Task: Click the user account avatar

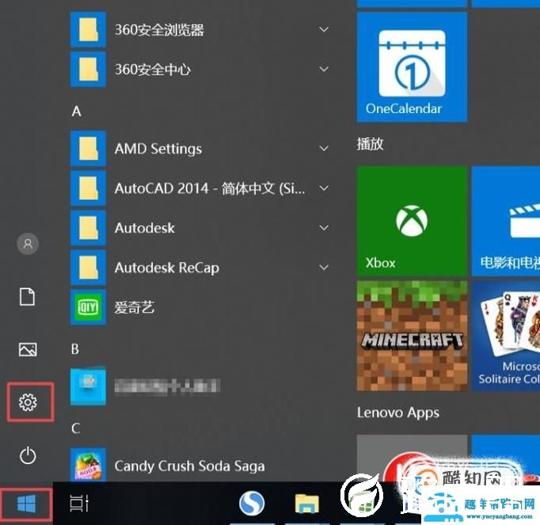Action: click(x=28, y=244)
